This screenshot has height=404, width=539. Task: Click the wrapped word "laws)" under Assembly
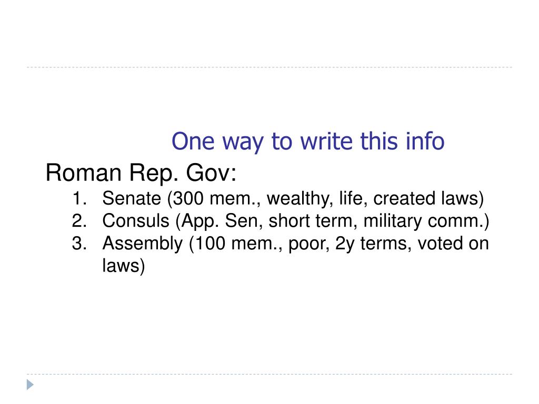124,266
